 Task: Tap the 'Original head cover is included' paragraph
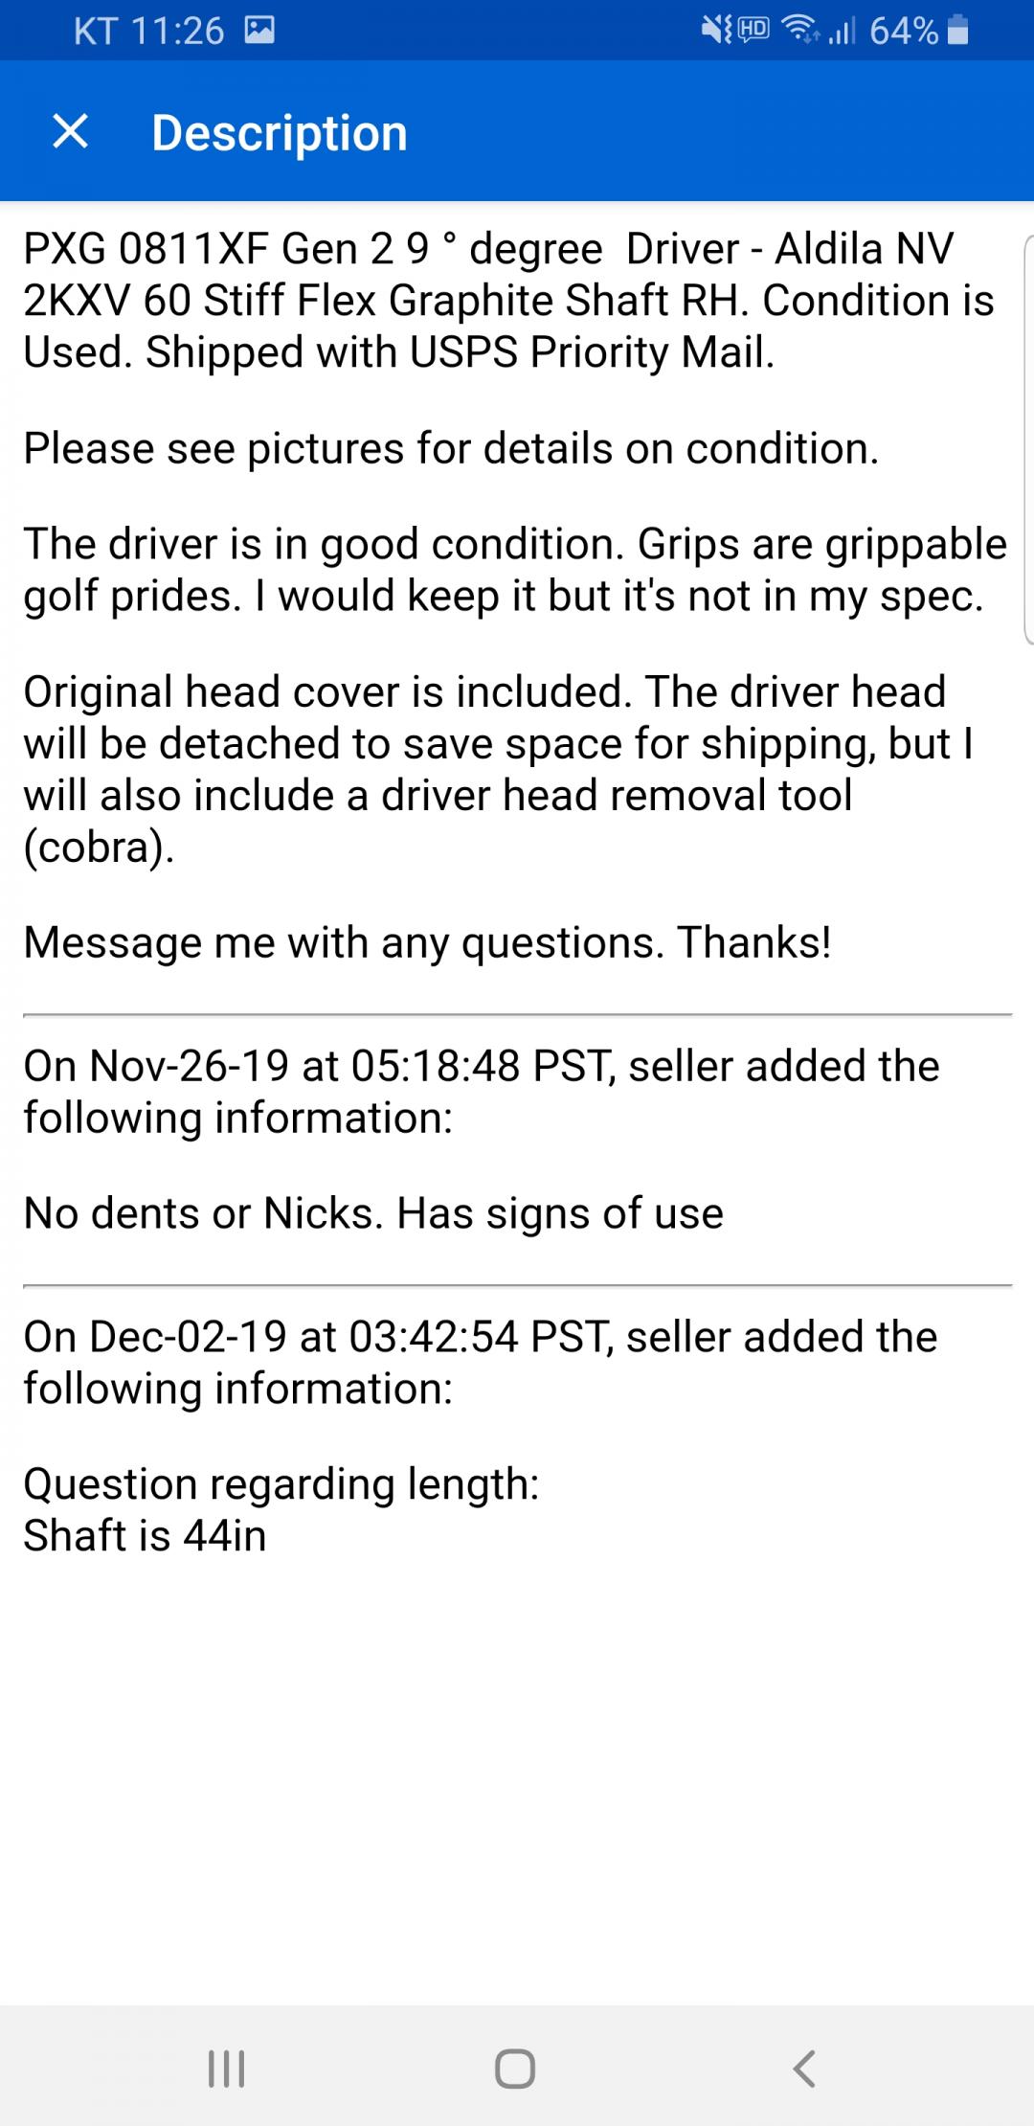coord(498,768)
